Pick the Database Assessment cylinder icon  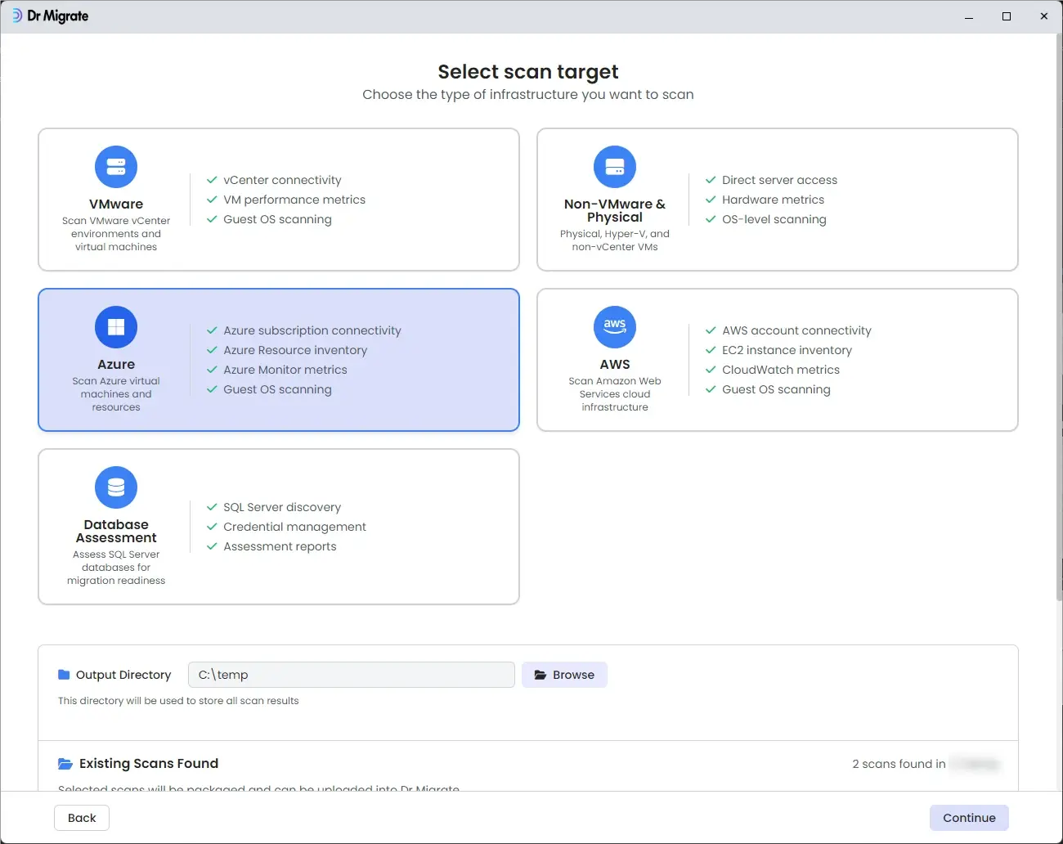tap(116, 487)
